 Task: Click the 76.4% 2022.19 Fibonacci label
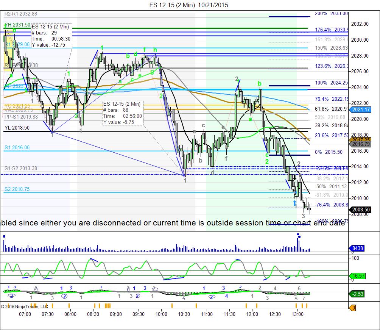click(331, 99)
